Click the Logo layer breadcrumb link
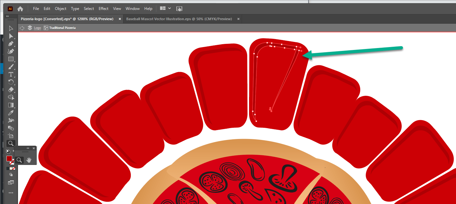Screen dimensions: 456x204 38,28
